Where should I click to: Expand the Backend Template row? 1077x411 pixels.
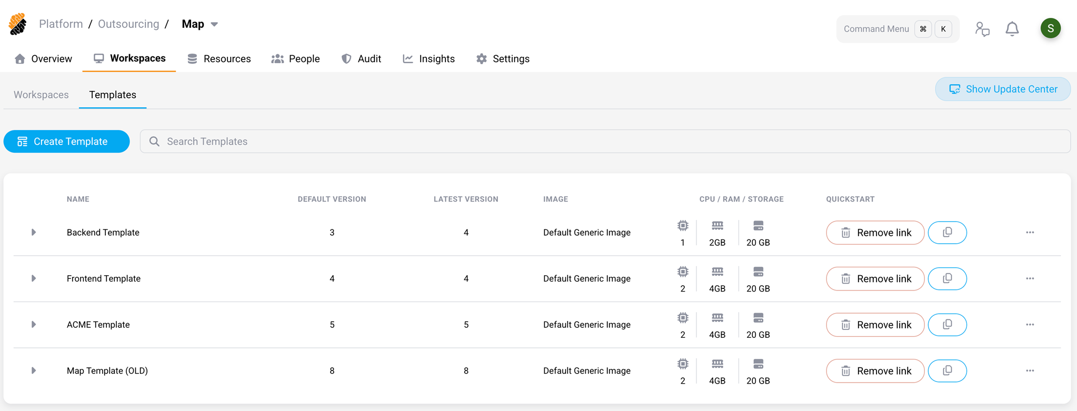point(33,233)
